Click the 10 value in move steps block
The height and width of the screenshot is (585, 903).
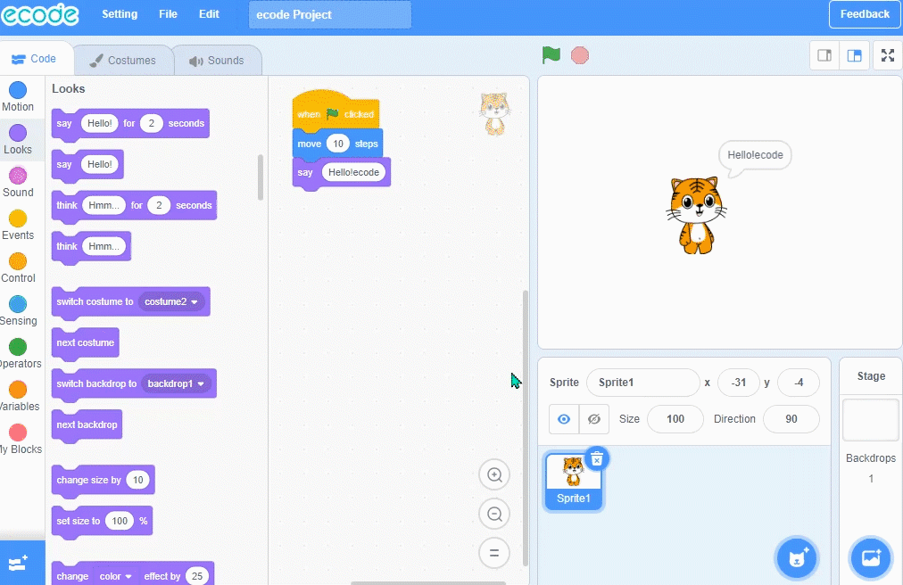point(338,144)
